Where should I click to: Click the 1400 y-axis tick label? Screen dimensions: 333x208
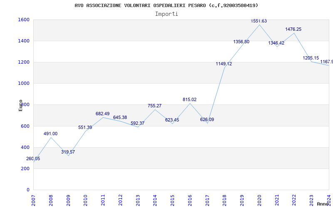[24, 41]
